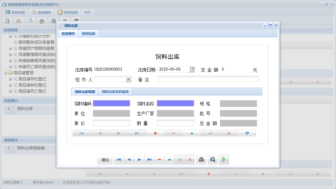Click the edit triangle icon in the bottom toolbar
336x189 pixels.
coord(170,159)
